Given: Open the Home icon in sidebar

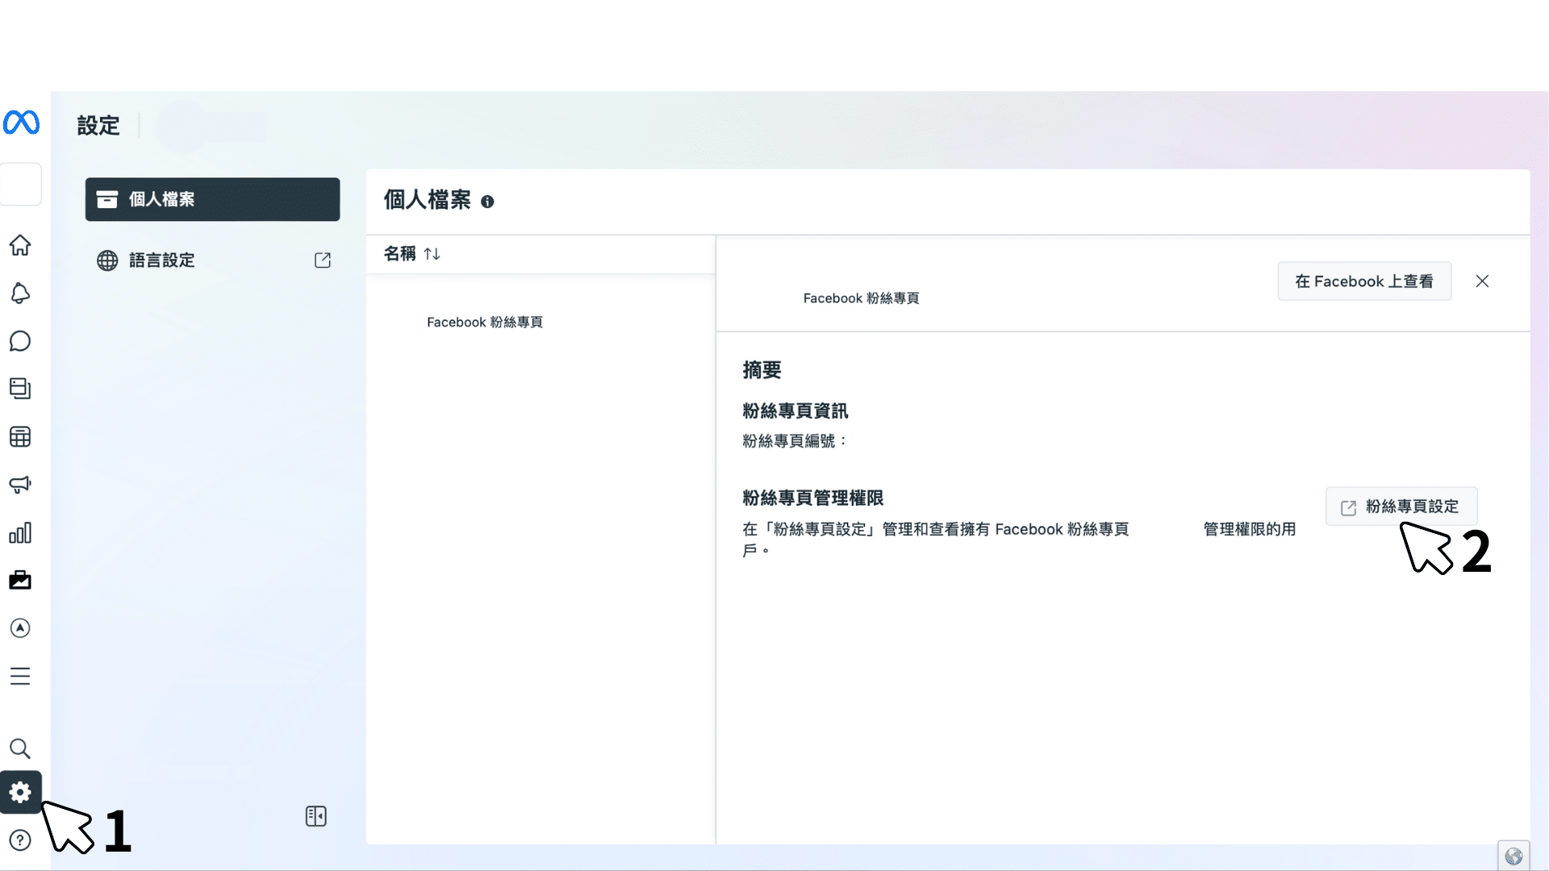Looking at the screenshot, I should click(20, 245).
